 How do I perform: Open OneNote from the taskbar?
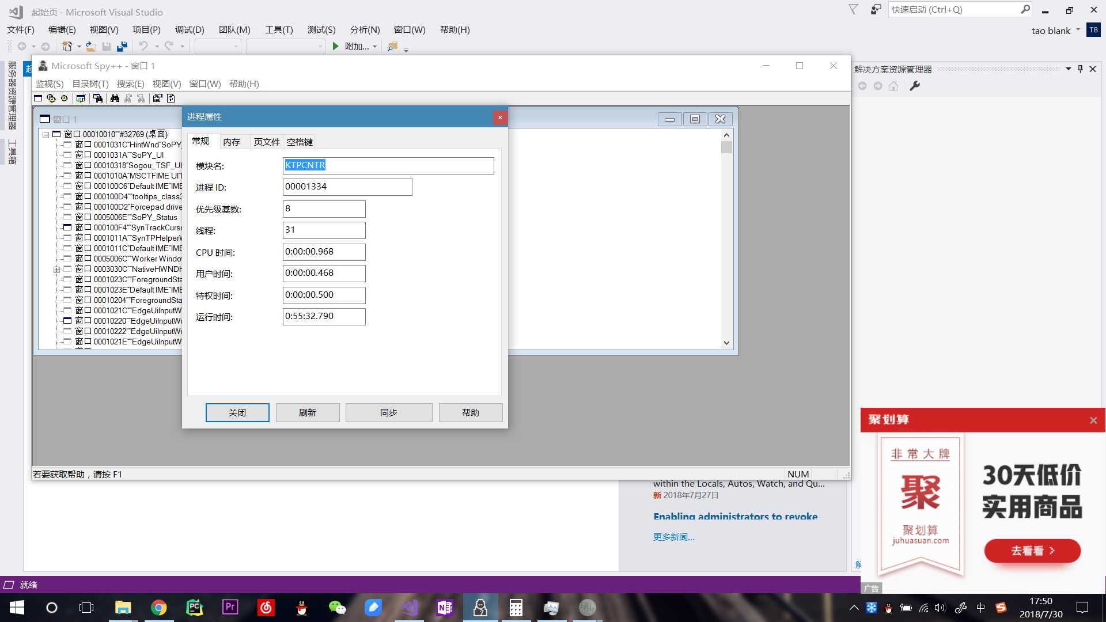(x=444, y=608)
